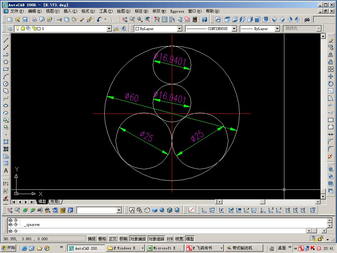The height and width of the screenshot is (253, 337).
Task: Open the 绘图(D) menu
Action: [x=124, y=11]
